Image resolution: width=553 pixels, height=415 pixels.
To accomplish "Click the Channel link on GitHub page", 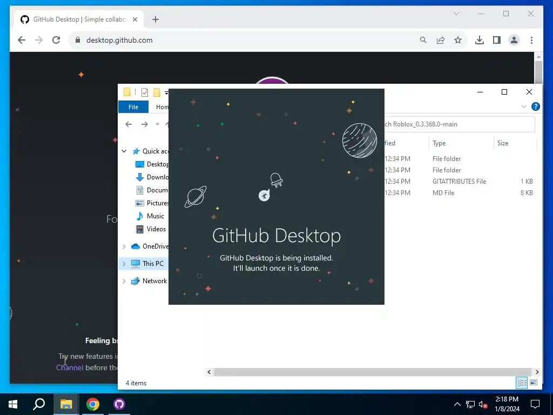I will 70,367.
